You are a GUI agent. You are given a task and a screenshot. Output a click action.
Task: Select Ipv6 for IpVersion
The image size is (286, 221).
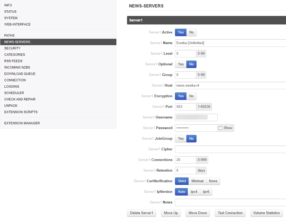point(206,192)
